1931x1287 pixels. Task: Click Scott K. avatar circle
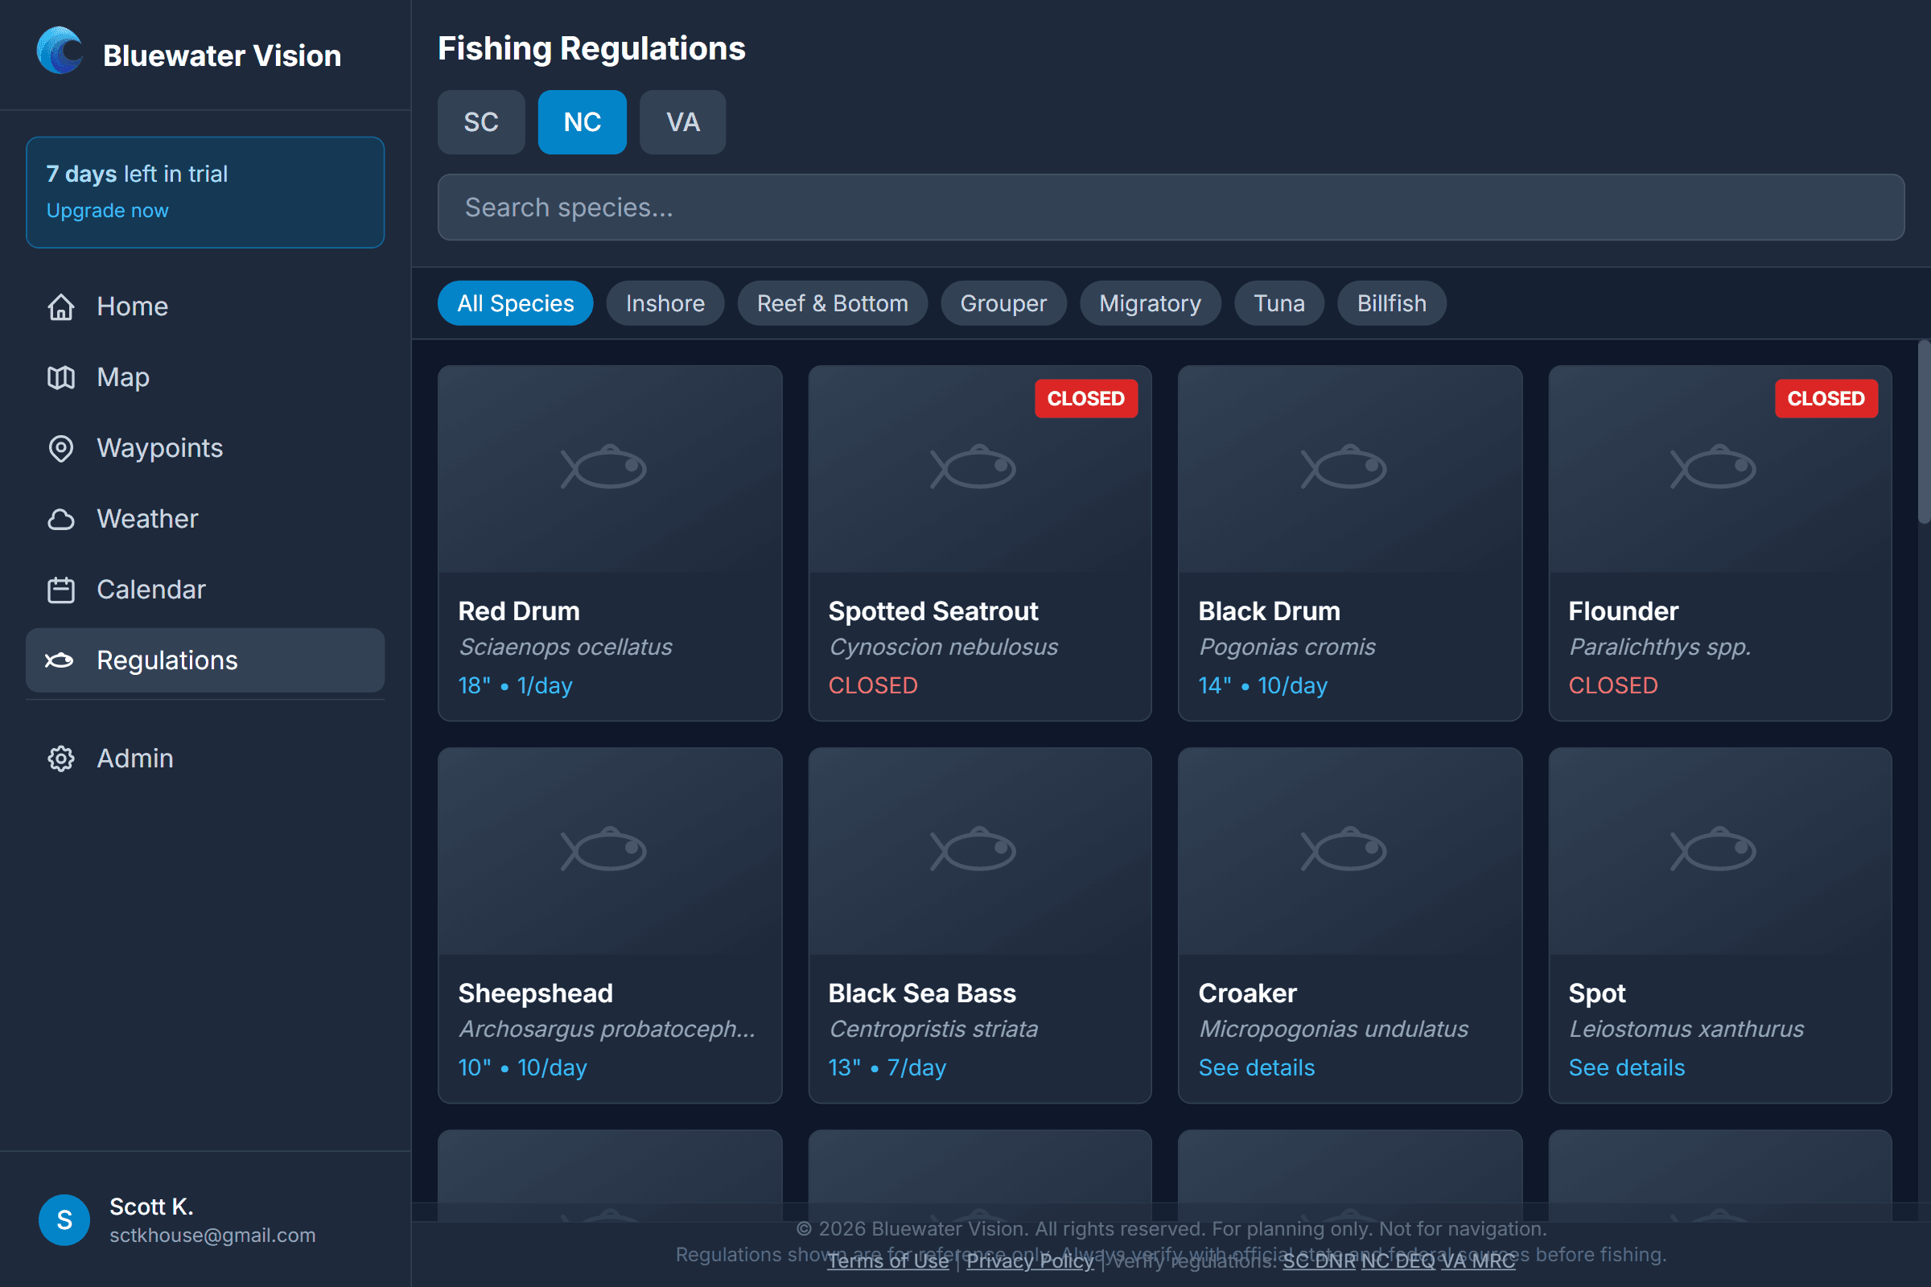(64, 1219)
